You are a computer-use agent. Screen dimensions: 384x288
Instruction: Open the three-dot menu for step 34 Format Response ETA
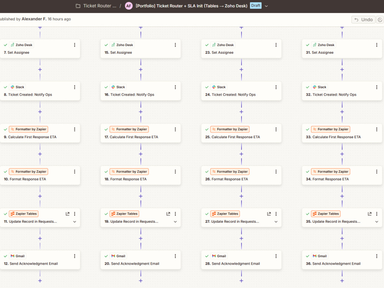[x=377, y=172]
